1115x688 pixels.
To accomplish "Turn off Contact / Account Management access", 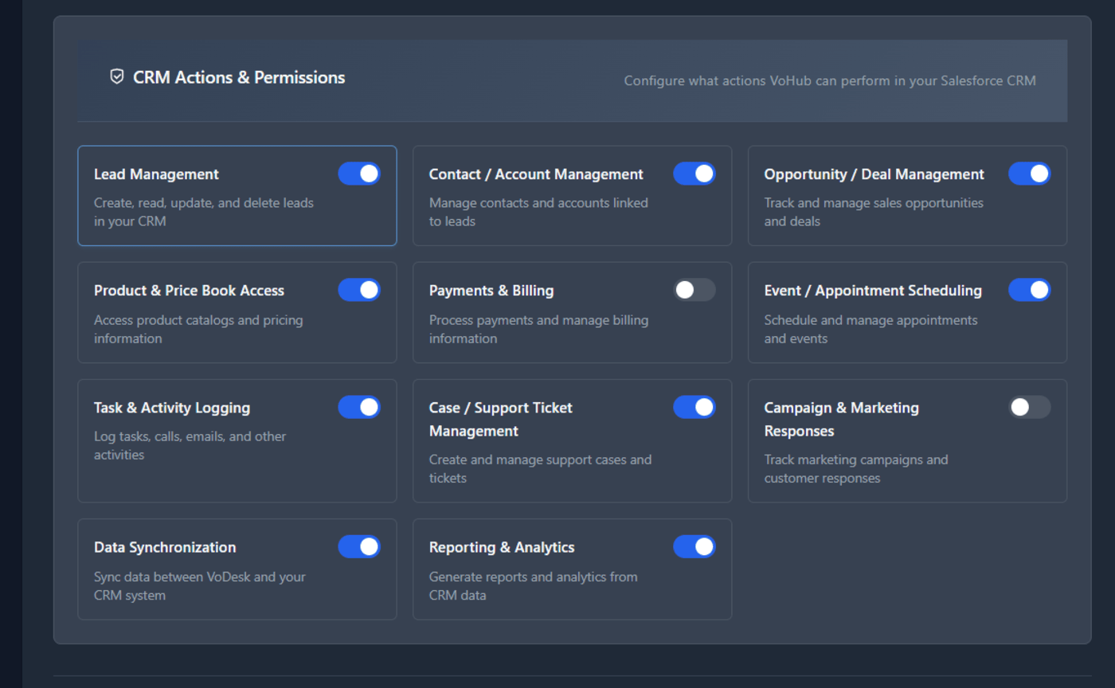I will tap(694, 174).
